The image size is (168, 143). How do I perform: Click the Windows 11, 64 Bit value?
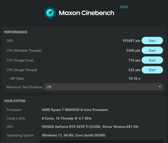pyautogui.click(x=74, y=135)
